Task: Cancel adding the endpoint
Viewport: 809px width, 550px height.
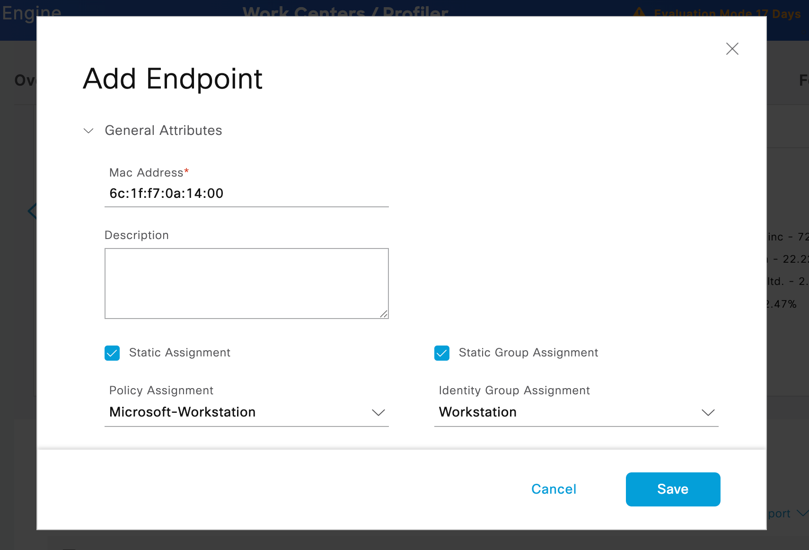Action: [554, 489]
